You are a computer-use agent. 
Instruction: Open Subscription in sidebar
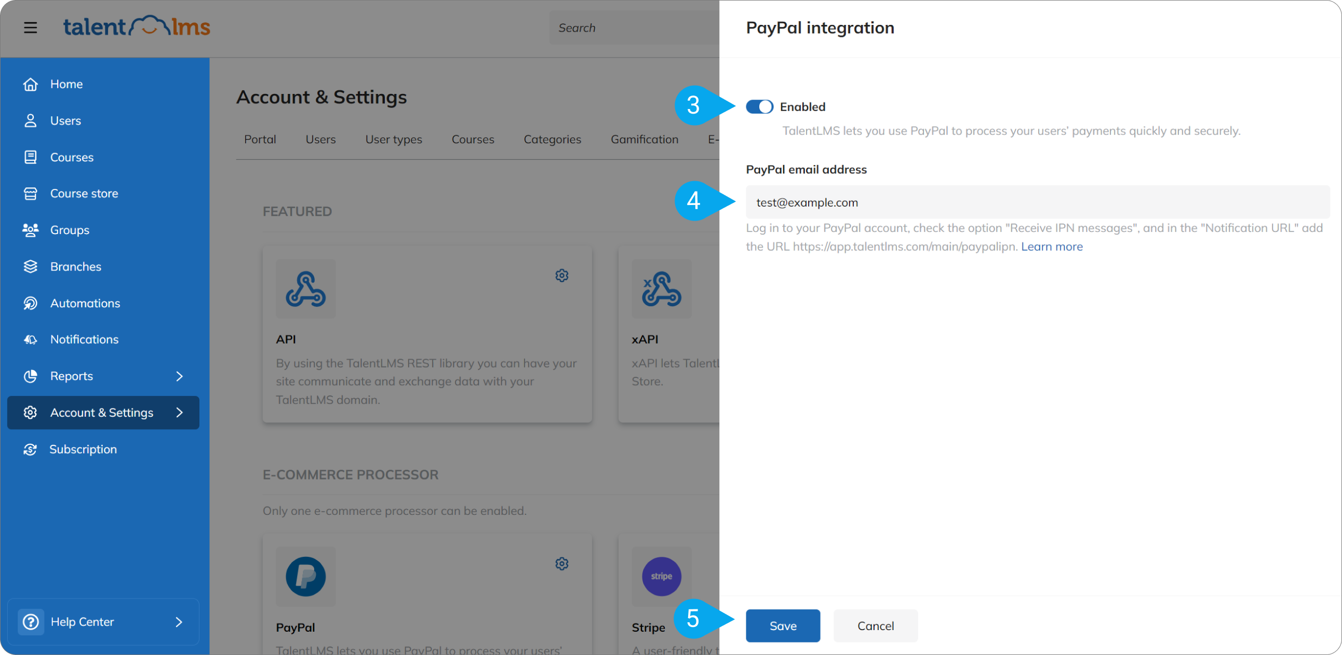[x=83, y=449]
